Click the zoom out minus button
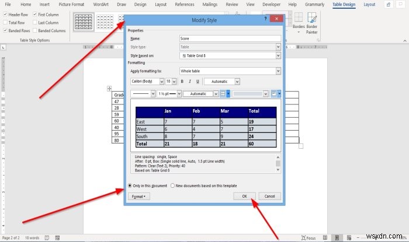 point(358,237)
